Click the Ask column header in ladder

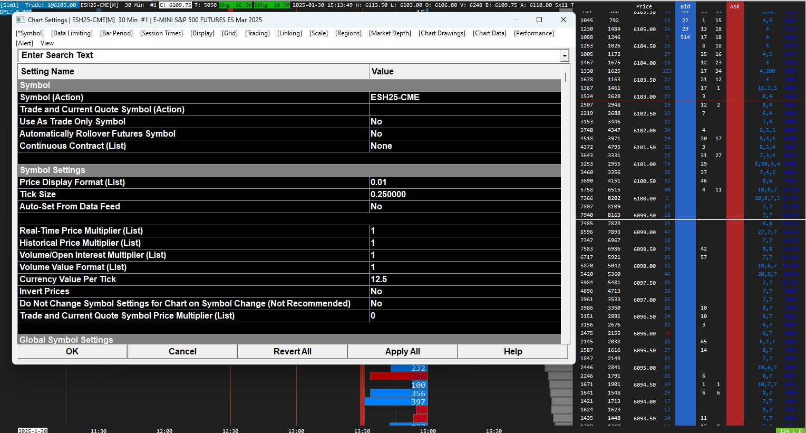(735, 6)
